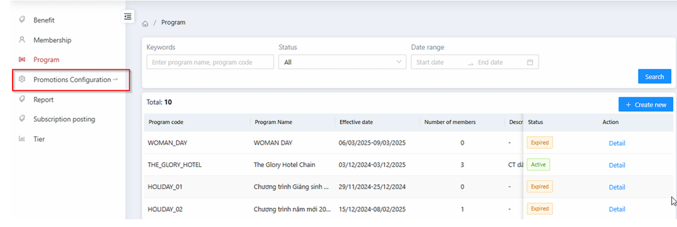Click the Search button
This screenshot has width=677, height=227.
pos(654,77)
